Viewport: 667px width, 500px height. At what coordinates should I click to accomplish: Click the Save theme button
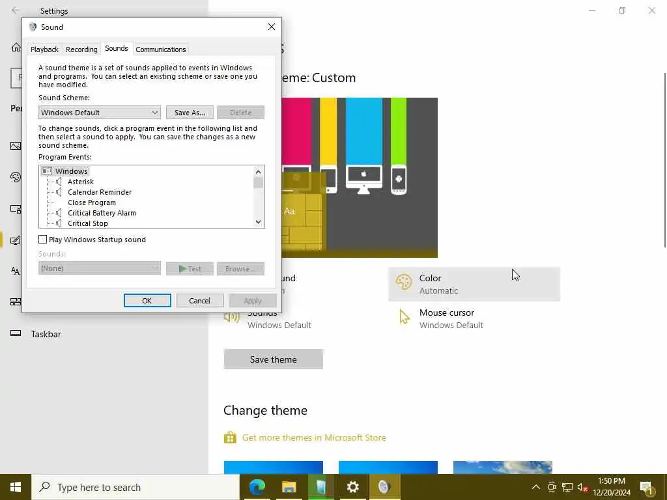pos(273,359)
